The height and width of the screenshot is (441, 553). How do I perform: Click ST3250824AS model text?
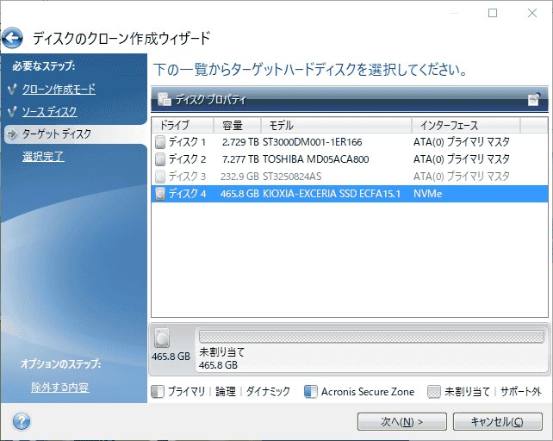pyautogui.click(x=292, y=177)
